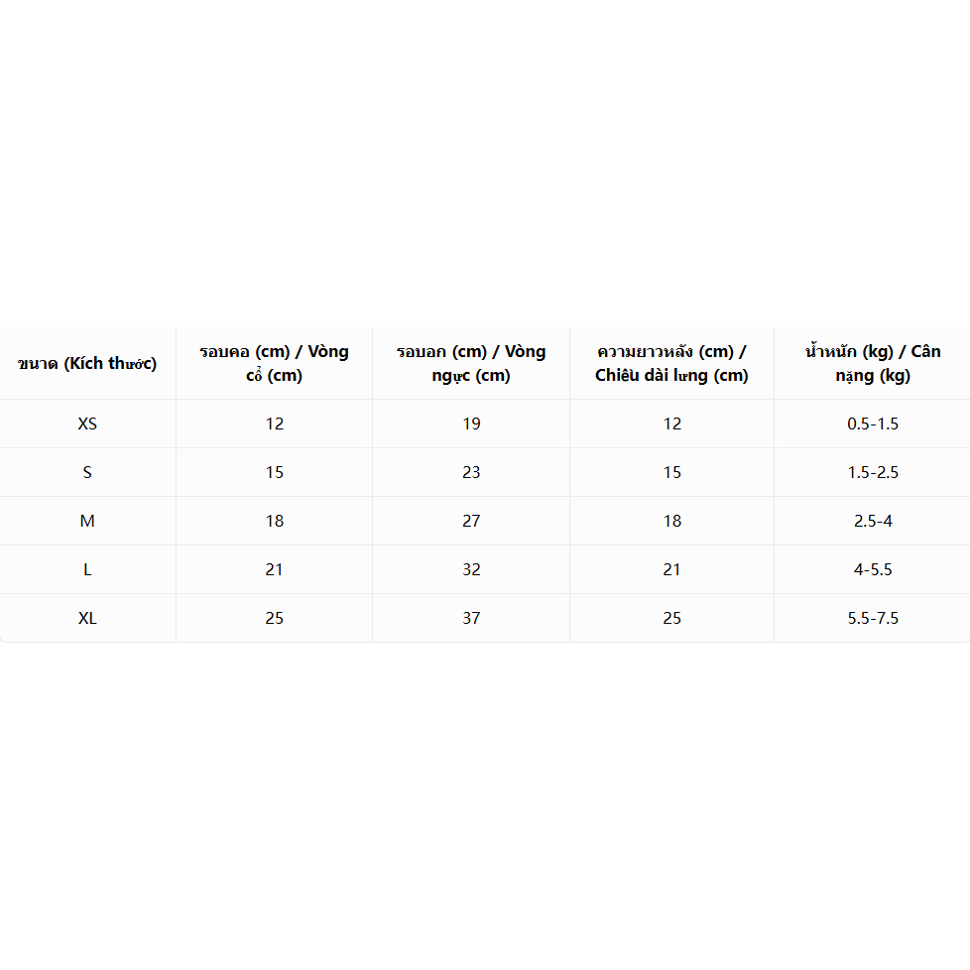Click chest value 32 in L row
The height and width of the screenshot is (970, 970).
point(471,569)
